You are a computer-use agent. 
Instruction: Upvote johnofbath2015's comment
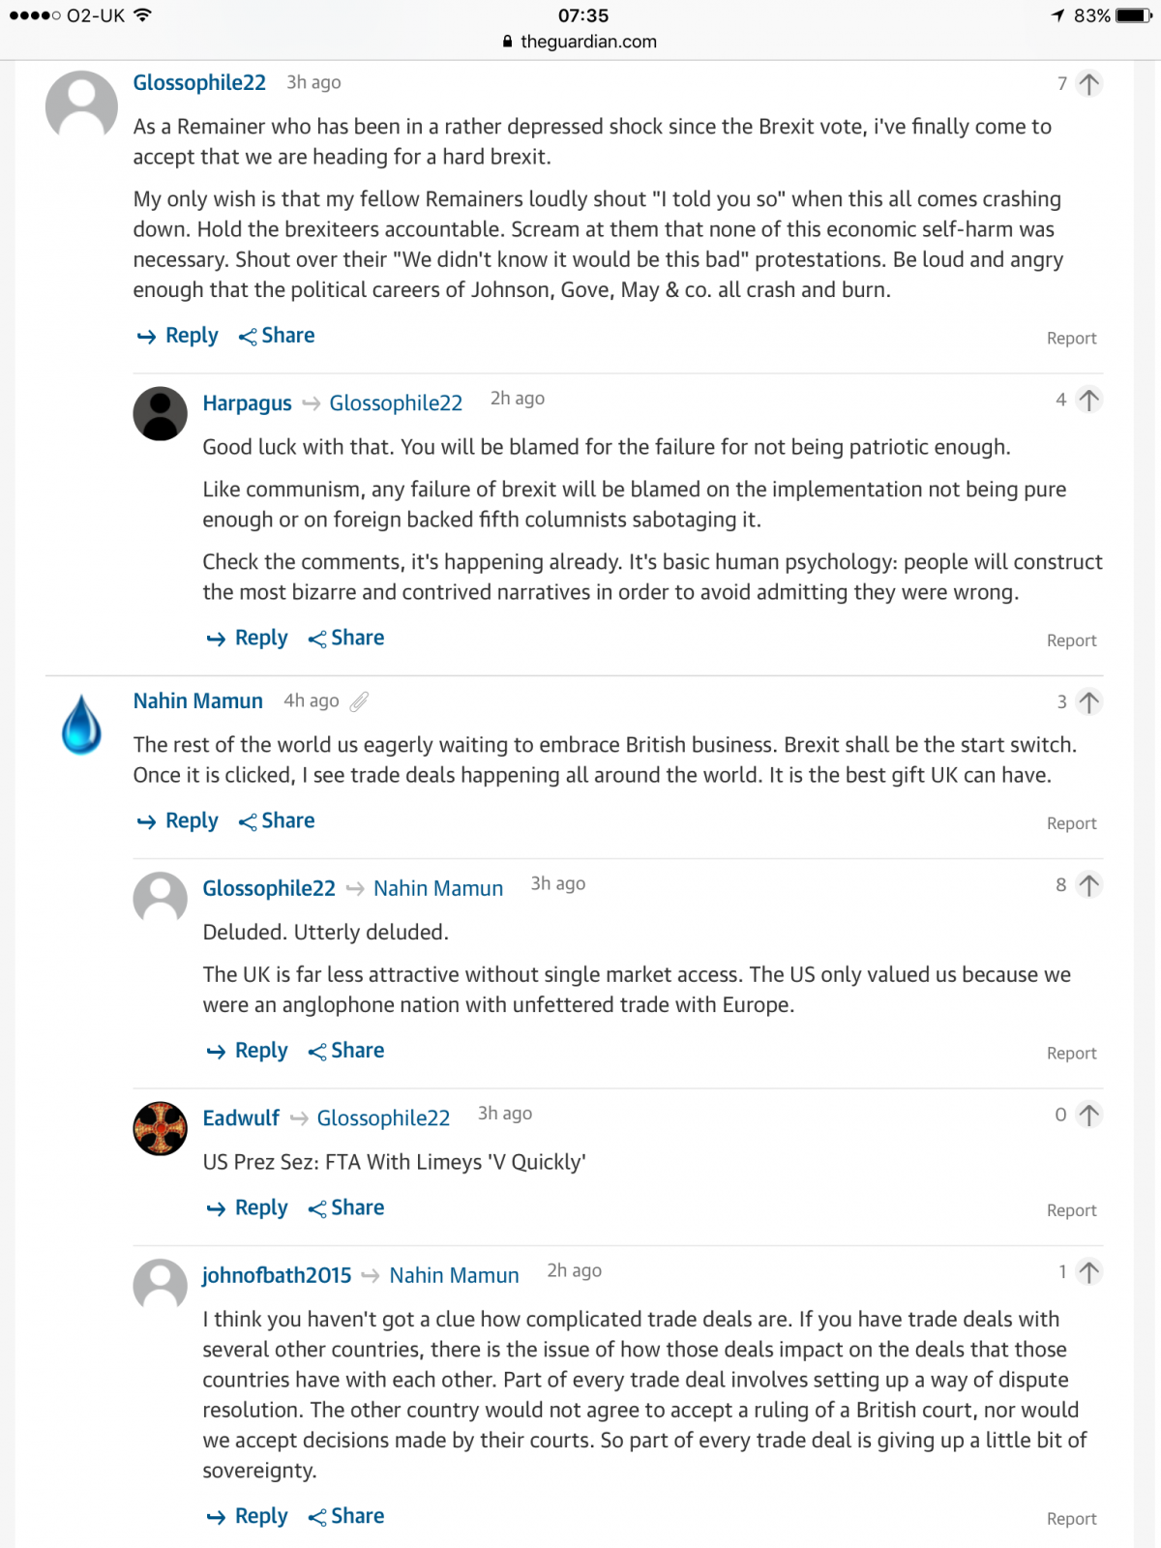click(x=1088, y=1271)
